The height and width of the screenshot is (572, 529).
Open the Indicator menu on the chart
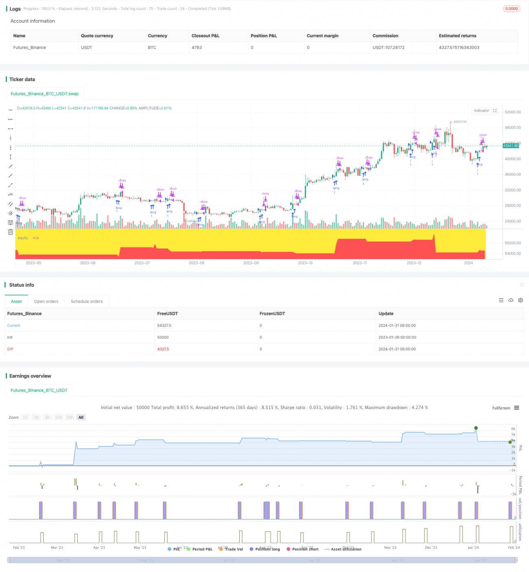pos(481,111)
